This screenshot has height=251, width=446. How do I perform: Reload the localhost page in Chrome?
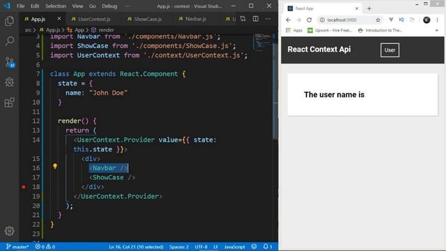pyautogui.click(x=309, y=20)
